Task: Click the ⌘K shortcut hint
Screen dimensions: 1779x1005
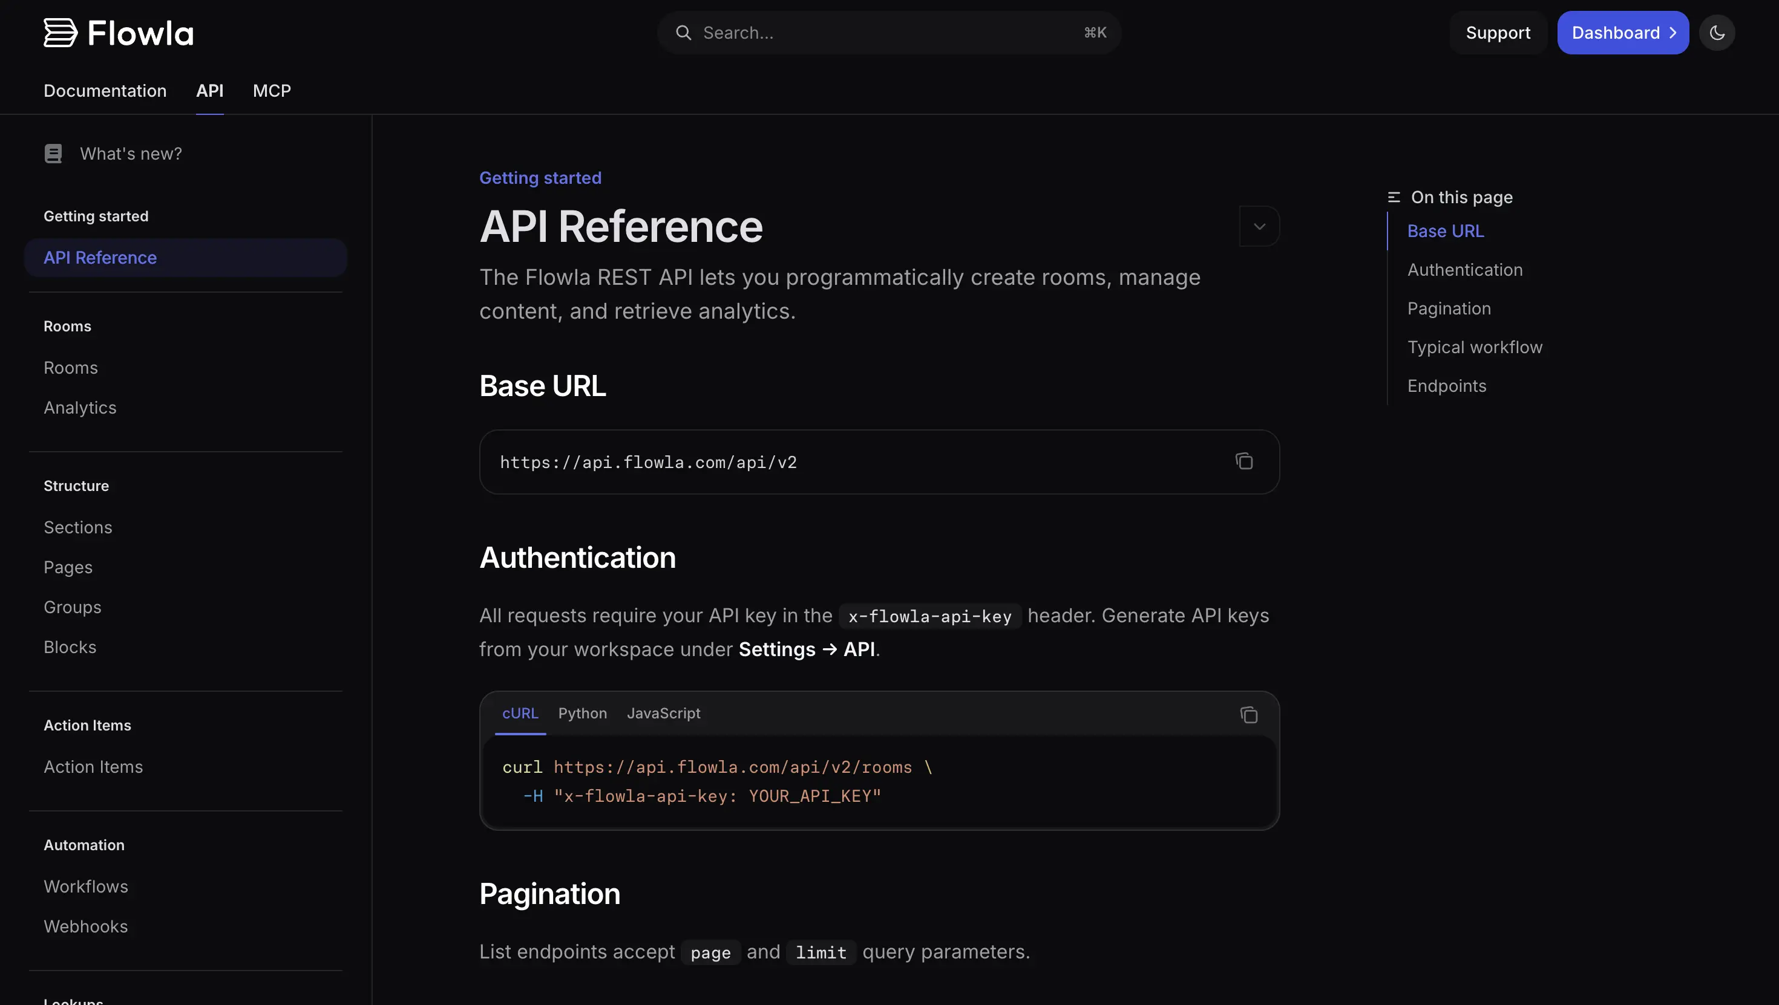Action: pos(1095,33)
